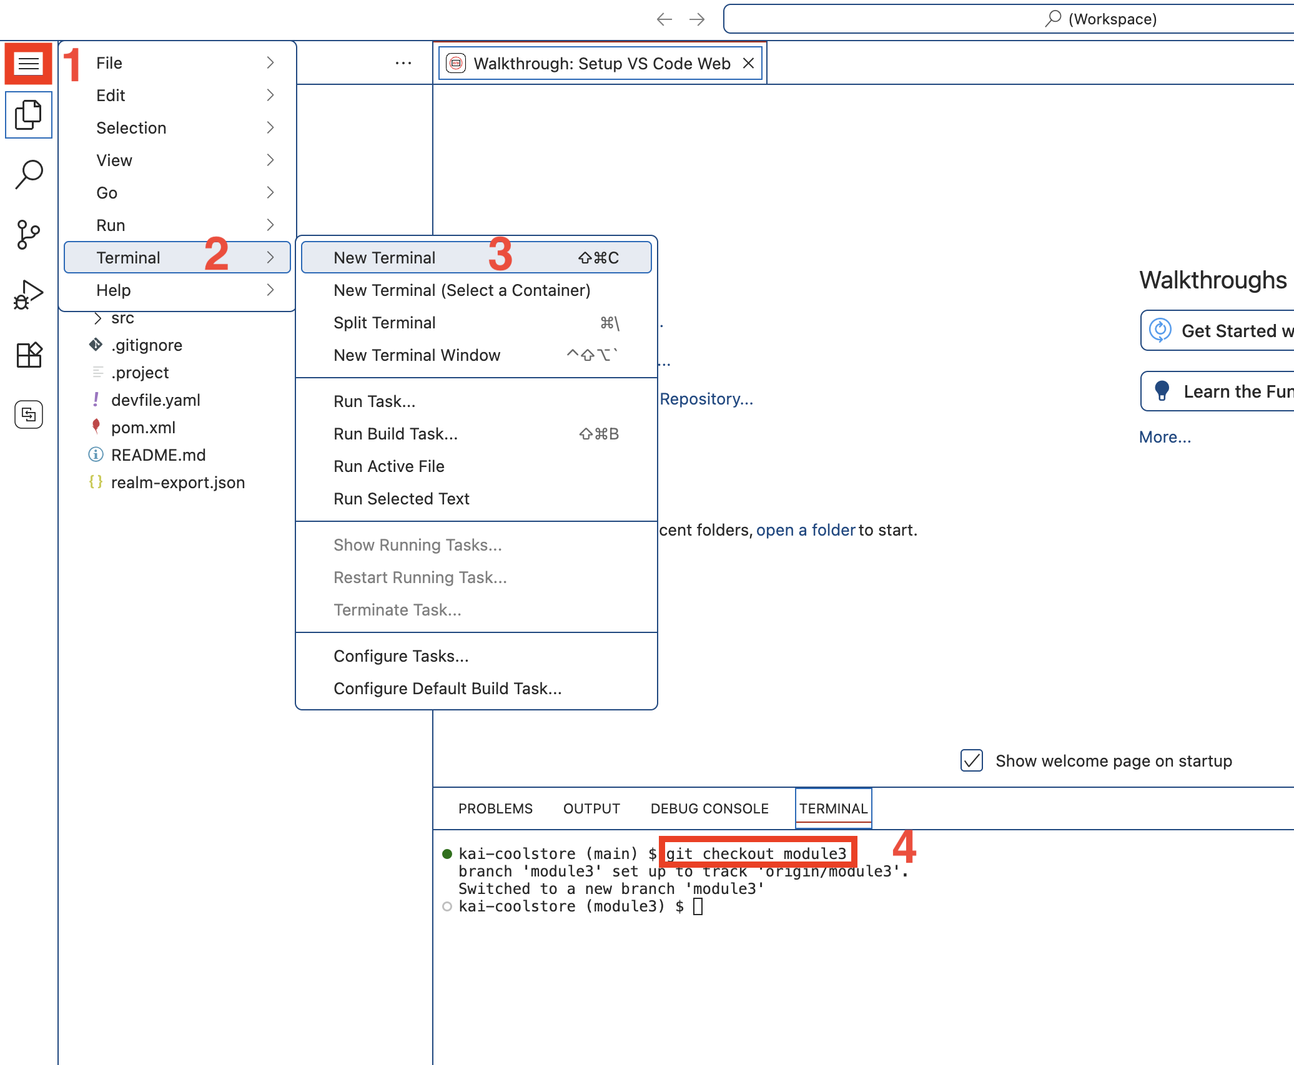Open the Explorer view icon

click(28, 115)
